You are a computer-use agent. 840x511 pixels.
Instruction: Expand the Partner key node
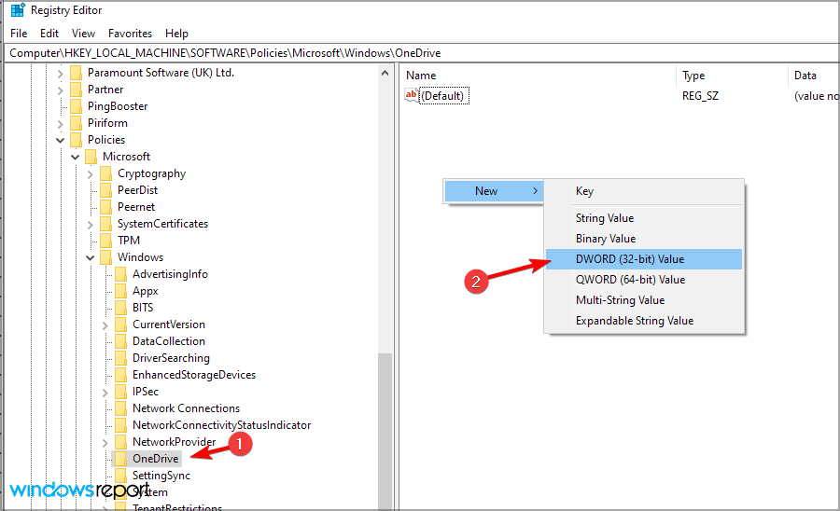pos(60,90)
